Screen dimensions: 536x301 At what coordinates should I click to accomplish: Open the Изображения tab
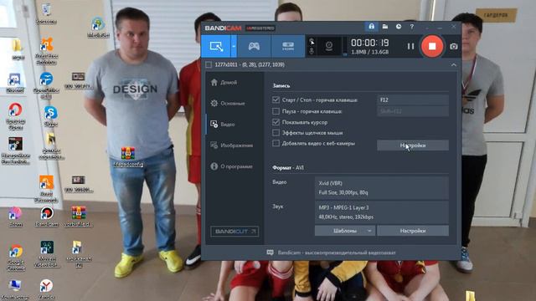tap(234, 145)
